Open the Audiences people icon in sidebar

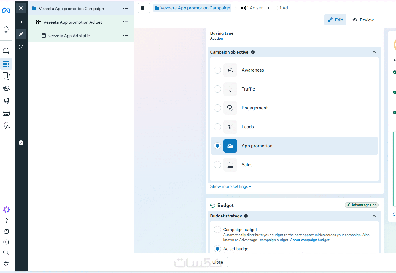(x=6, y=88)
